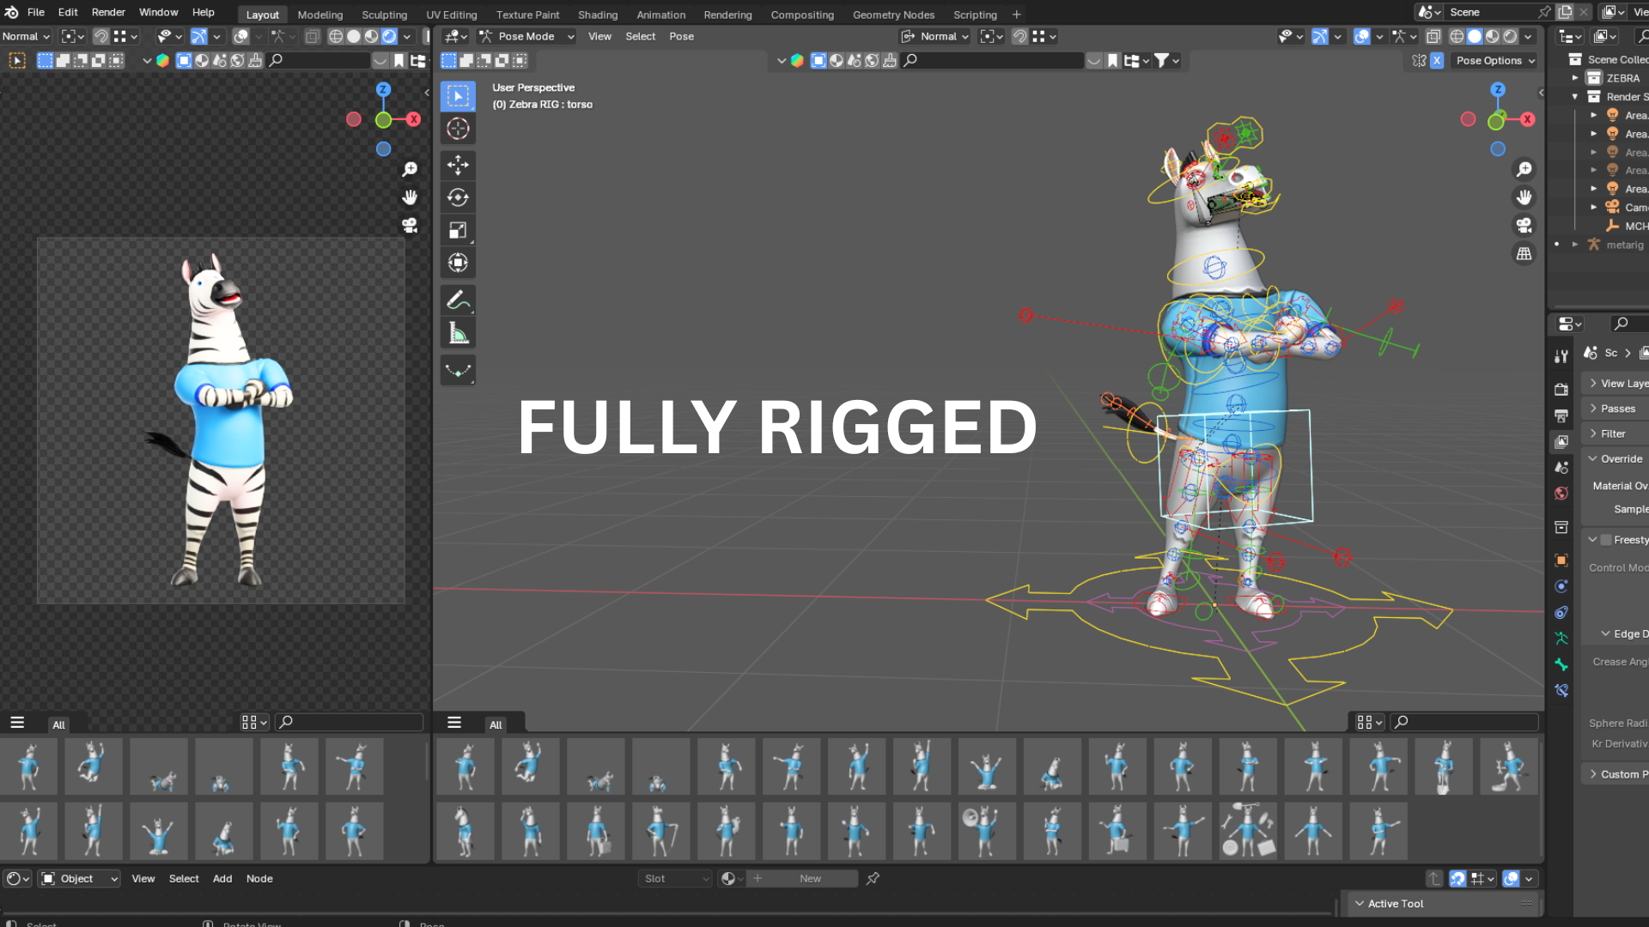
Task: Click the camera view icon in main viewport
Action: tap(1524, 225)
